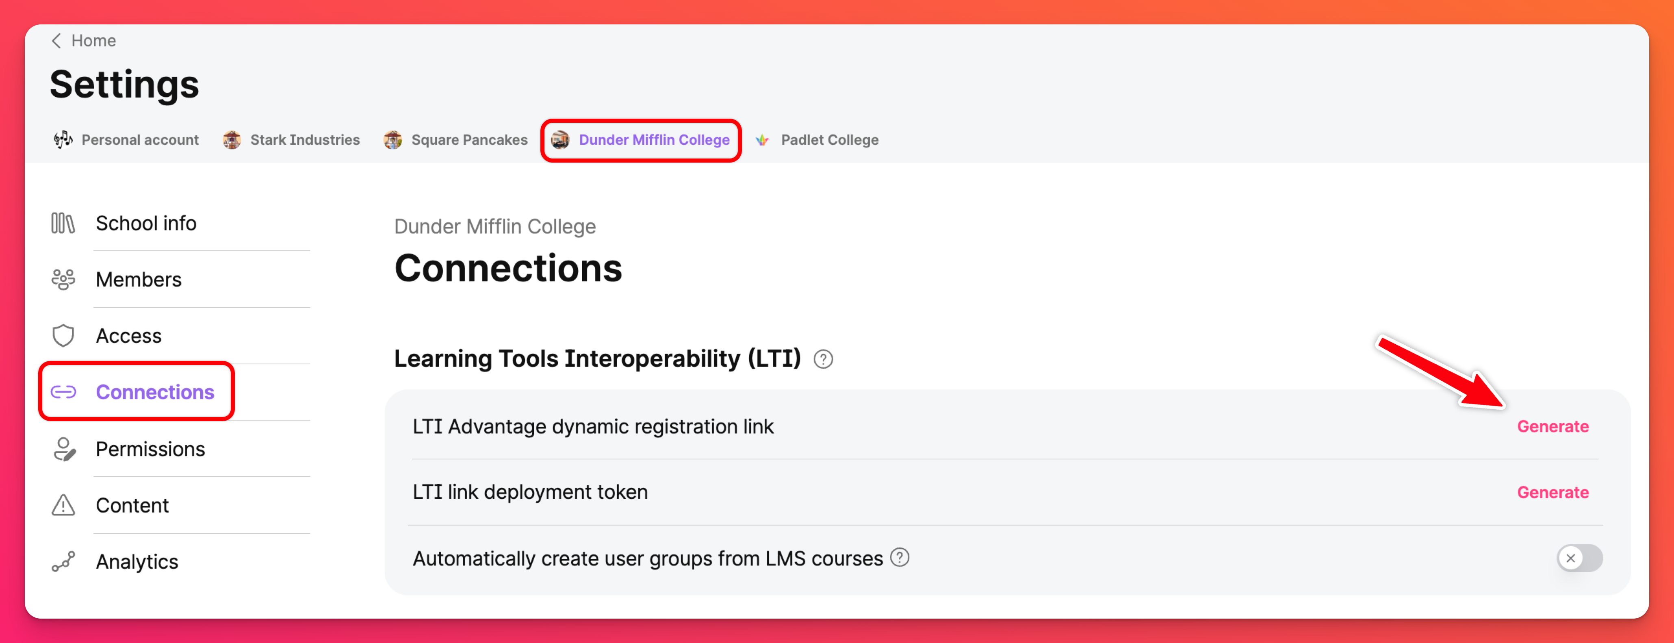Go back to Home
Viewport: 1674px width, 643px height.
pyautogui.click(x=93, y=41)
